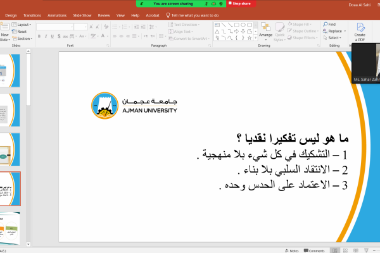The width and height of the screenshot is (380, 253).
Task: Decrease list indent level
Action: coord(136,27)
